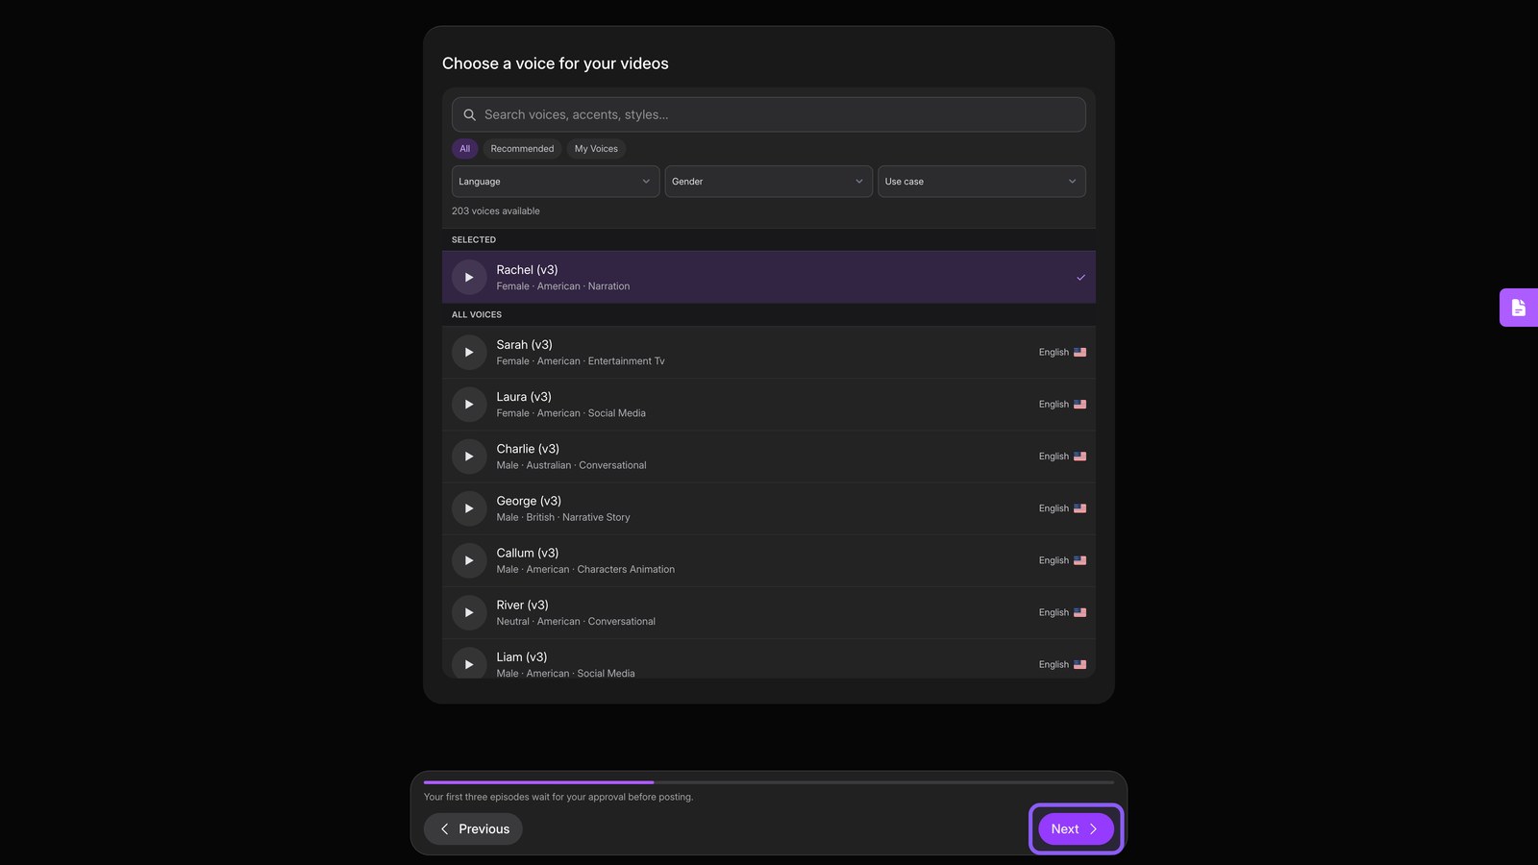Click the '203 voices available' text
Screen dimensions: 1538x865
coord(496,211)
